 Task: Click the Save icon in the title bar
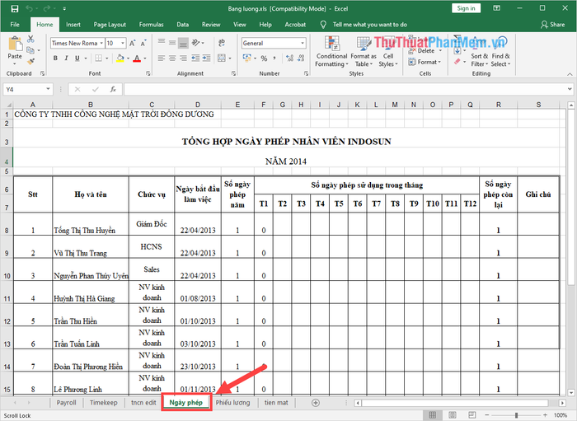click(14, 8)
